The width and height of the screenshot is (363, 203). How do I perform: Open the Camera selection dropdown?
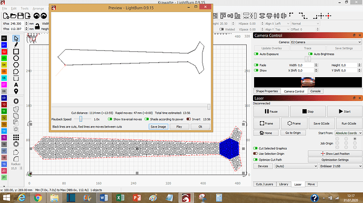[326, 42]
